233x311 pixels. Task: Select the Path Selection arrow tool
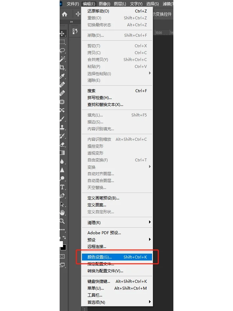62,204
